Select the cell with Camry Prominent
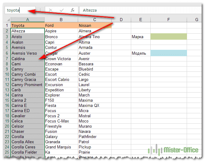The height and width of the screenshot is (164, 205). (27, 85)
